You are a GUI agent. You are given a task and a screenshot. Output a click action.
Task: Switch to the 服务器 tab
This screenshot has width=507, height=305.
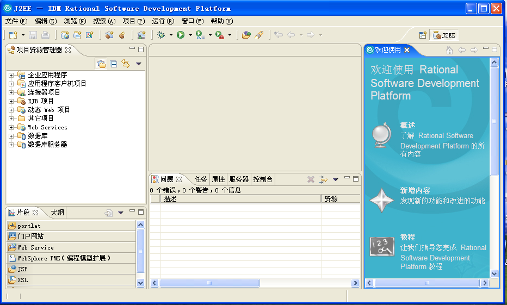[x=239, y=179]
